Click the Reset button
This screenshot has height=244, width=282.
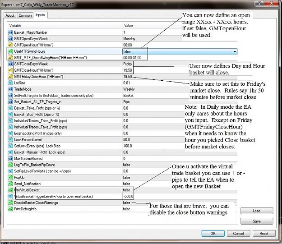pos(264,233)
